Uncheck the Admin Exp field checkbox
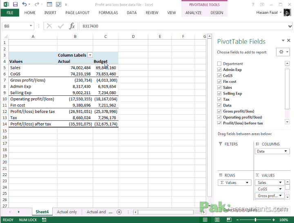294x223 pixels. click(x=219, y=70)
